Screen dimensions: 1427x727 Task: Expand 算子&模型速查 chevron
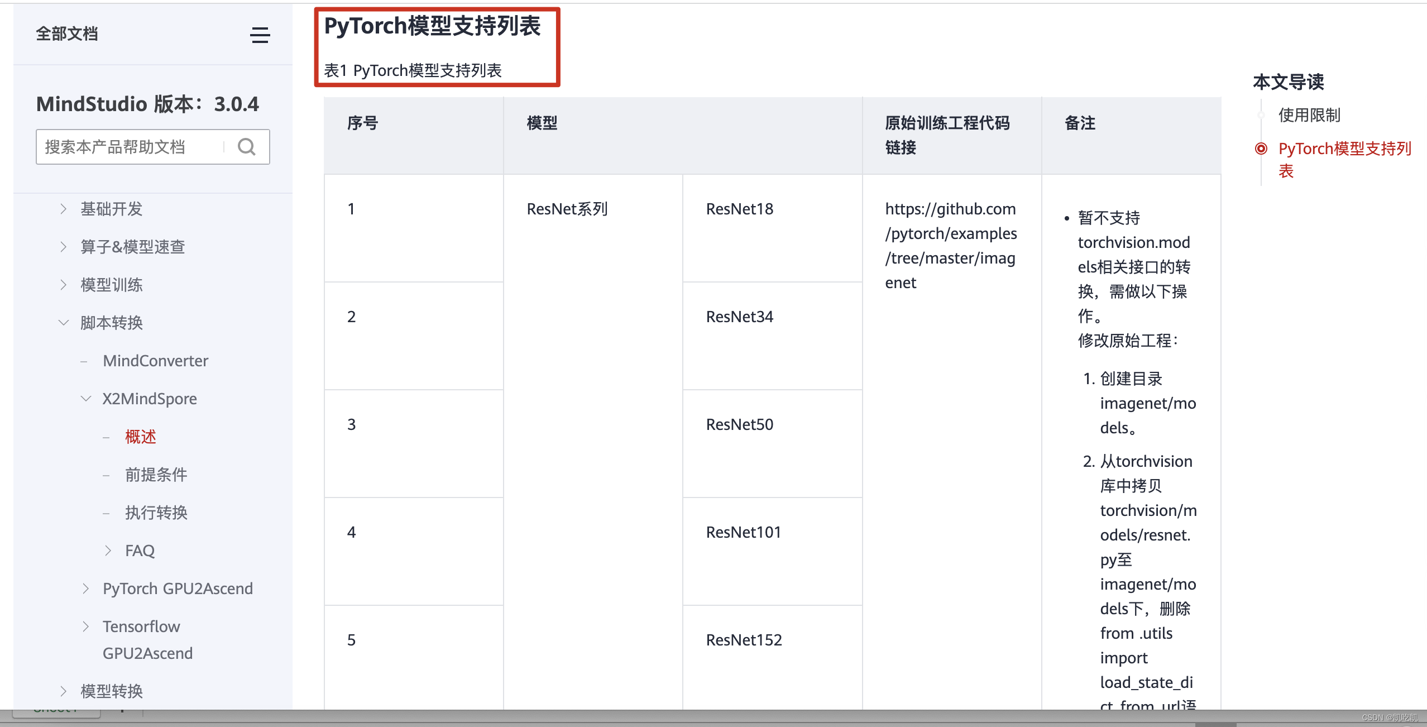point(64,247)
